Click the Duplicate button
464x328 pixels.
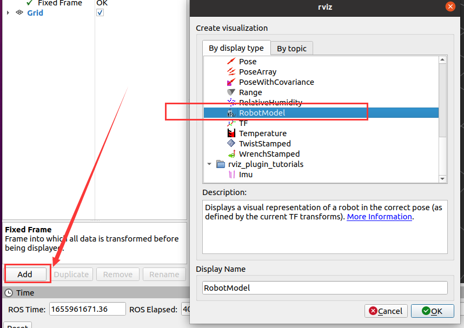(x=71, y=275)
